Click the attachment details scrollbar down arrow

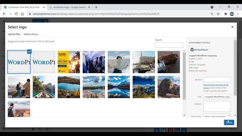point(235,115)
